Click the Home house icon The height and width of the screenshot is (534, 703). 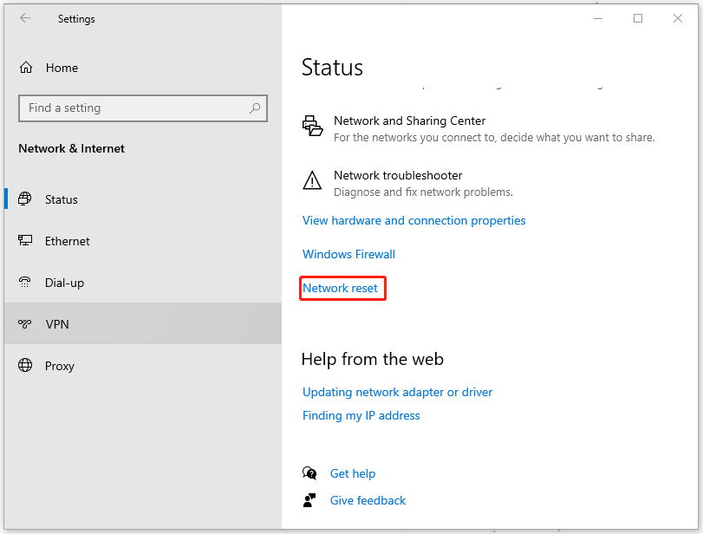point(26,67)
